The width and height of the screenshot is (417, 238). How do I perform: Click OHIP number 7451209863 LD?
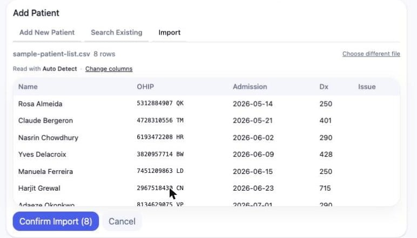coord(160,171)
